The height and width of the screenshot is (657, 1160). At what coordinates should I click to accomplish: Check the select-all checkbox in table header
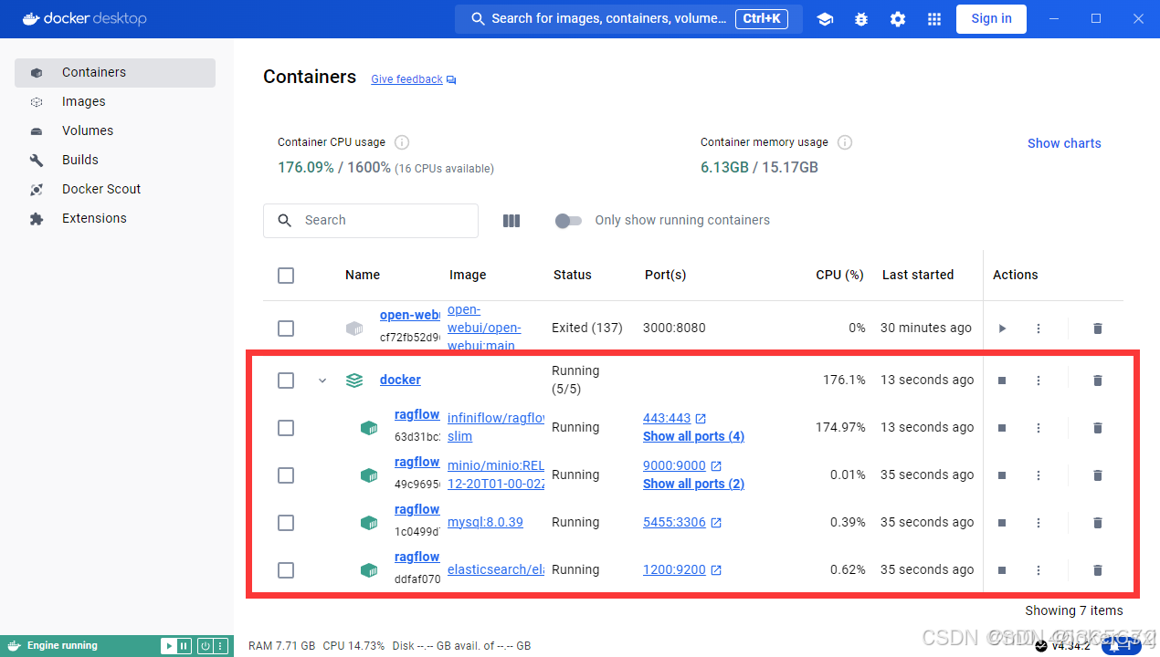coord(286,276)
